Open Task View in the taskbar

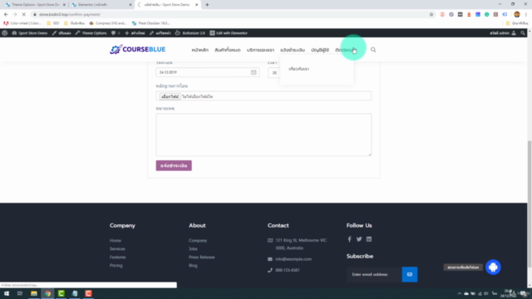pos(20,293)
